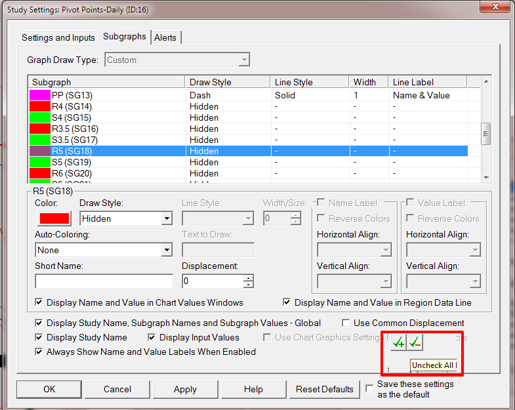Image resolution: width=515 pixels, height=410 pixels.
Task: Click the Reset Defaults button
Action: [x=325, y=389]
